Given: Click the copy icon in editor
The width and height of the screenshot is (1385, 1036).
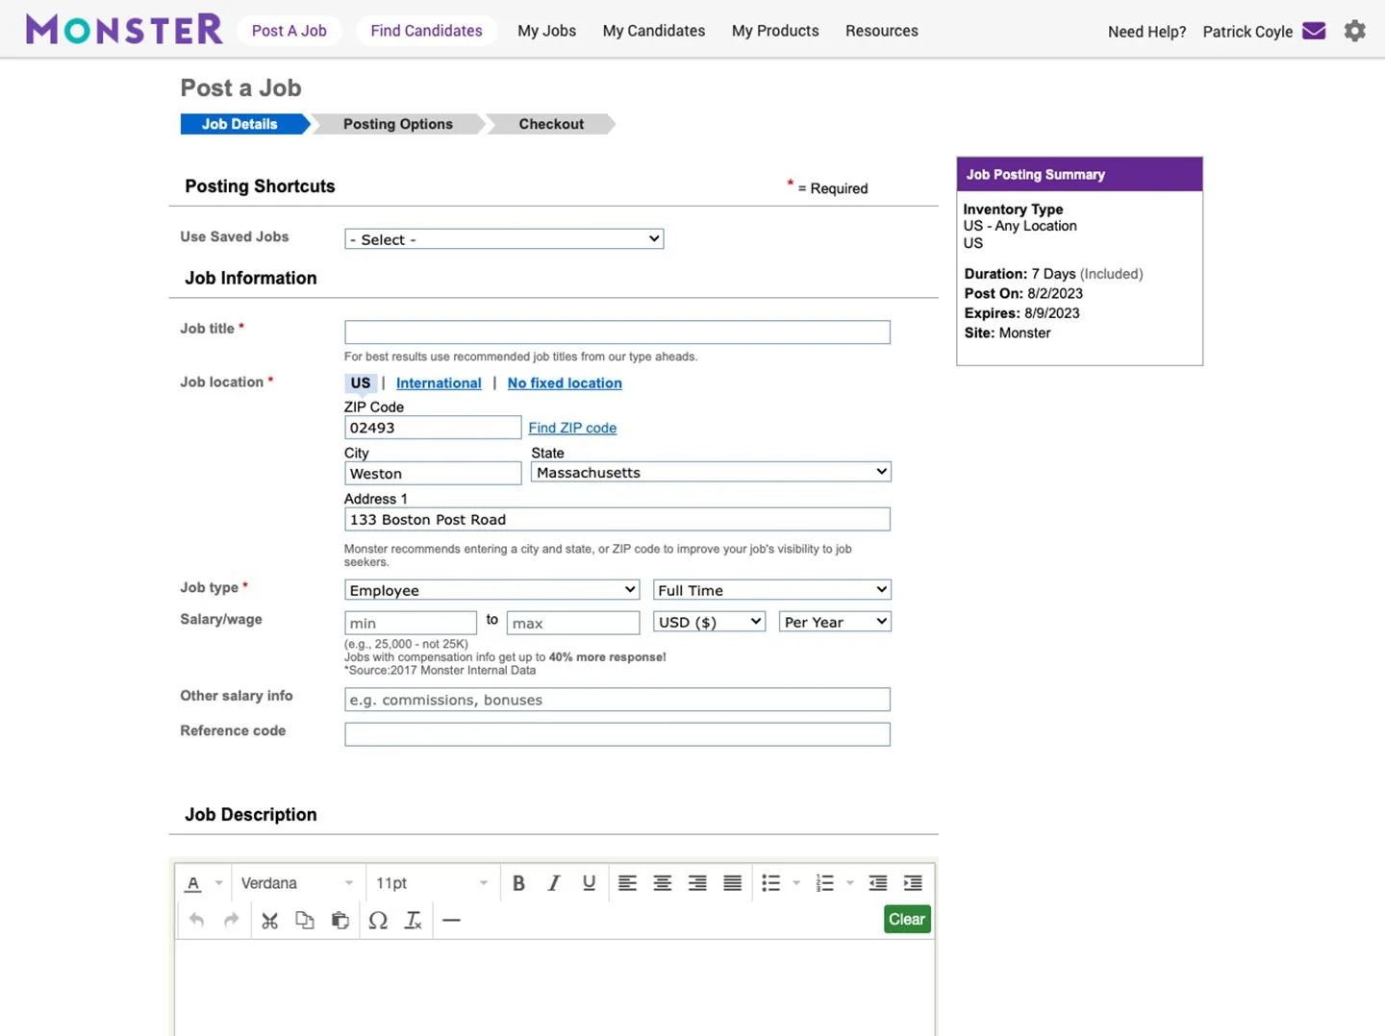Looking at the screenshot, I should click(x=305, y=920).
